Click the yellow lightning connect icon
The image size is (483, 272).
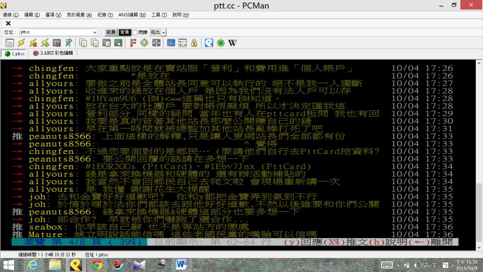coord(21,43)
